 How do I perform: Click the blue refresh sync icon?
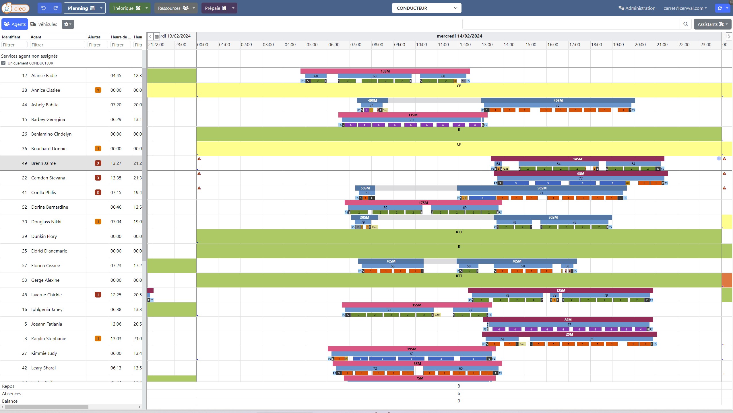[720, 8]
